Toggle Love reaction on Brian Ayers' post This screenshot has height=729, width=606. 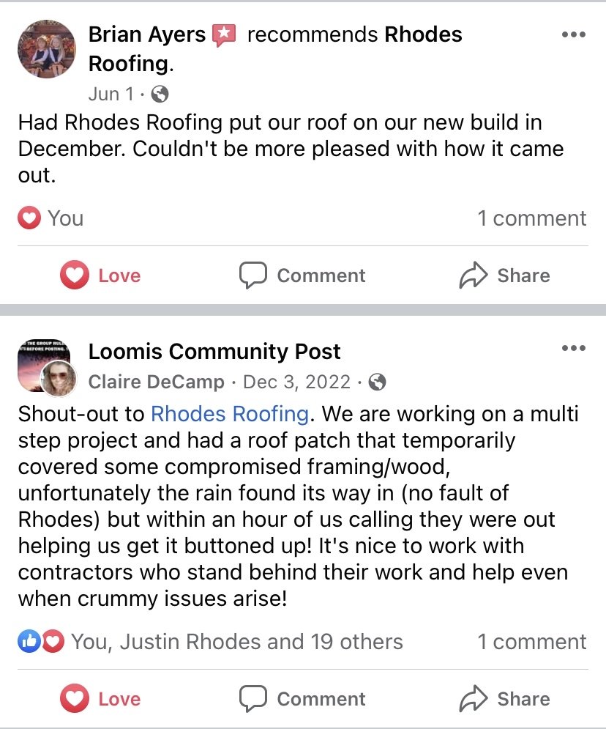pos(100,275)
